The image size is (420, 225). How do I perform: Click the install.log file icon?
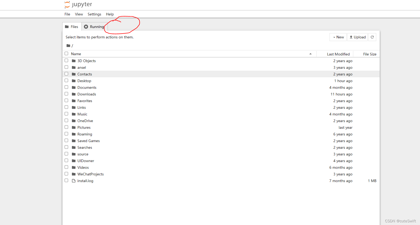tap(74, 181)
